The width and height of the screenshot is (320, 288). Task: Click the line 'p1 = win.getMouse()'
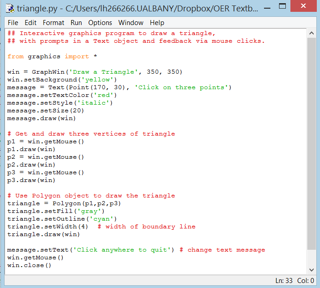click(46, 141)
